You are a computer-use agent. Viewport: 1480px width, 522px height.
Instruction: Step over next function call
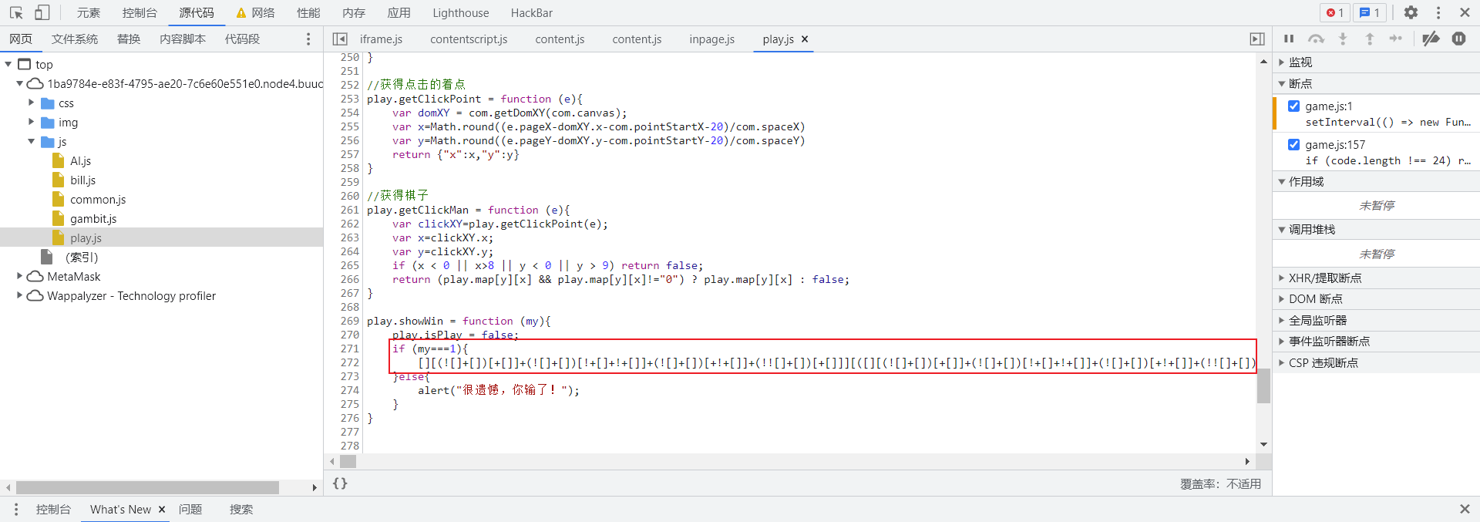(1316, 39)
